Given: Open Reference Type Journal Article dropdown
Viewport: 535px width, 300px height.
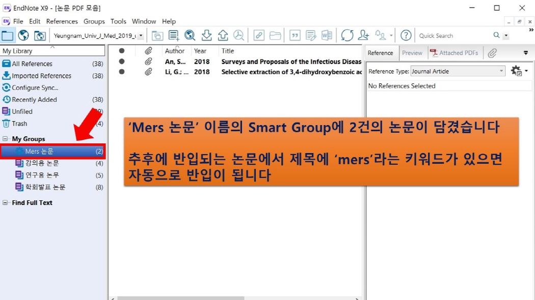Looking at the screenshot, I should 458,71.
